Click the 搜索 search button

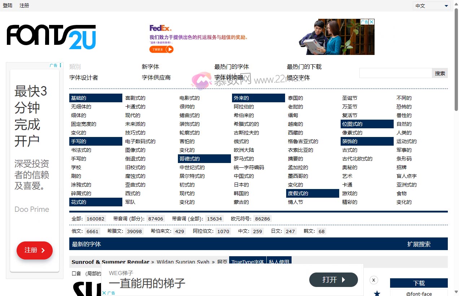(x=440, y=73)
